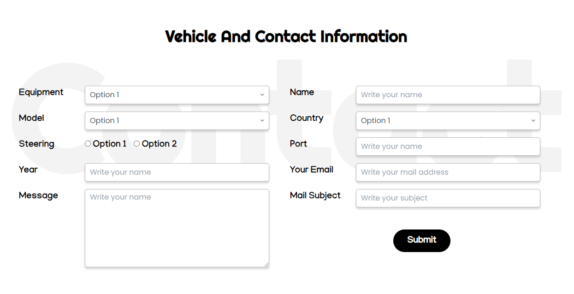Select Steering Option 1 radio button
The width and height of the screenshot is (574, 294).
pyautogui.click(x=88, y=144)
